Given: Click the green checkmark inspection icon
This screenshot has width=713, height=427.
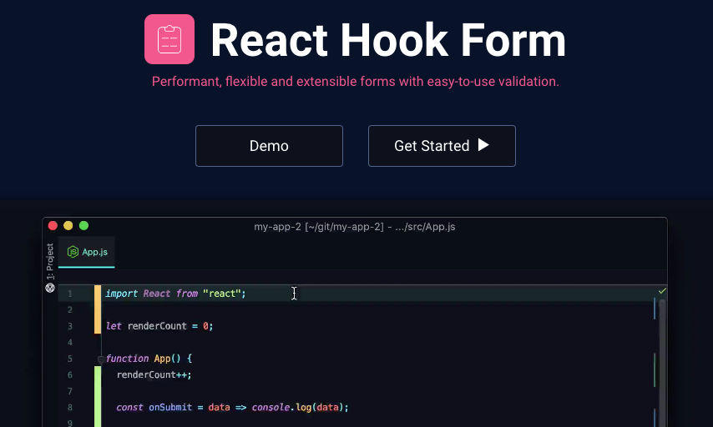Looking at the screenshot, I should (x=662, y=291).
